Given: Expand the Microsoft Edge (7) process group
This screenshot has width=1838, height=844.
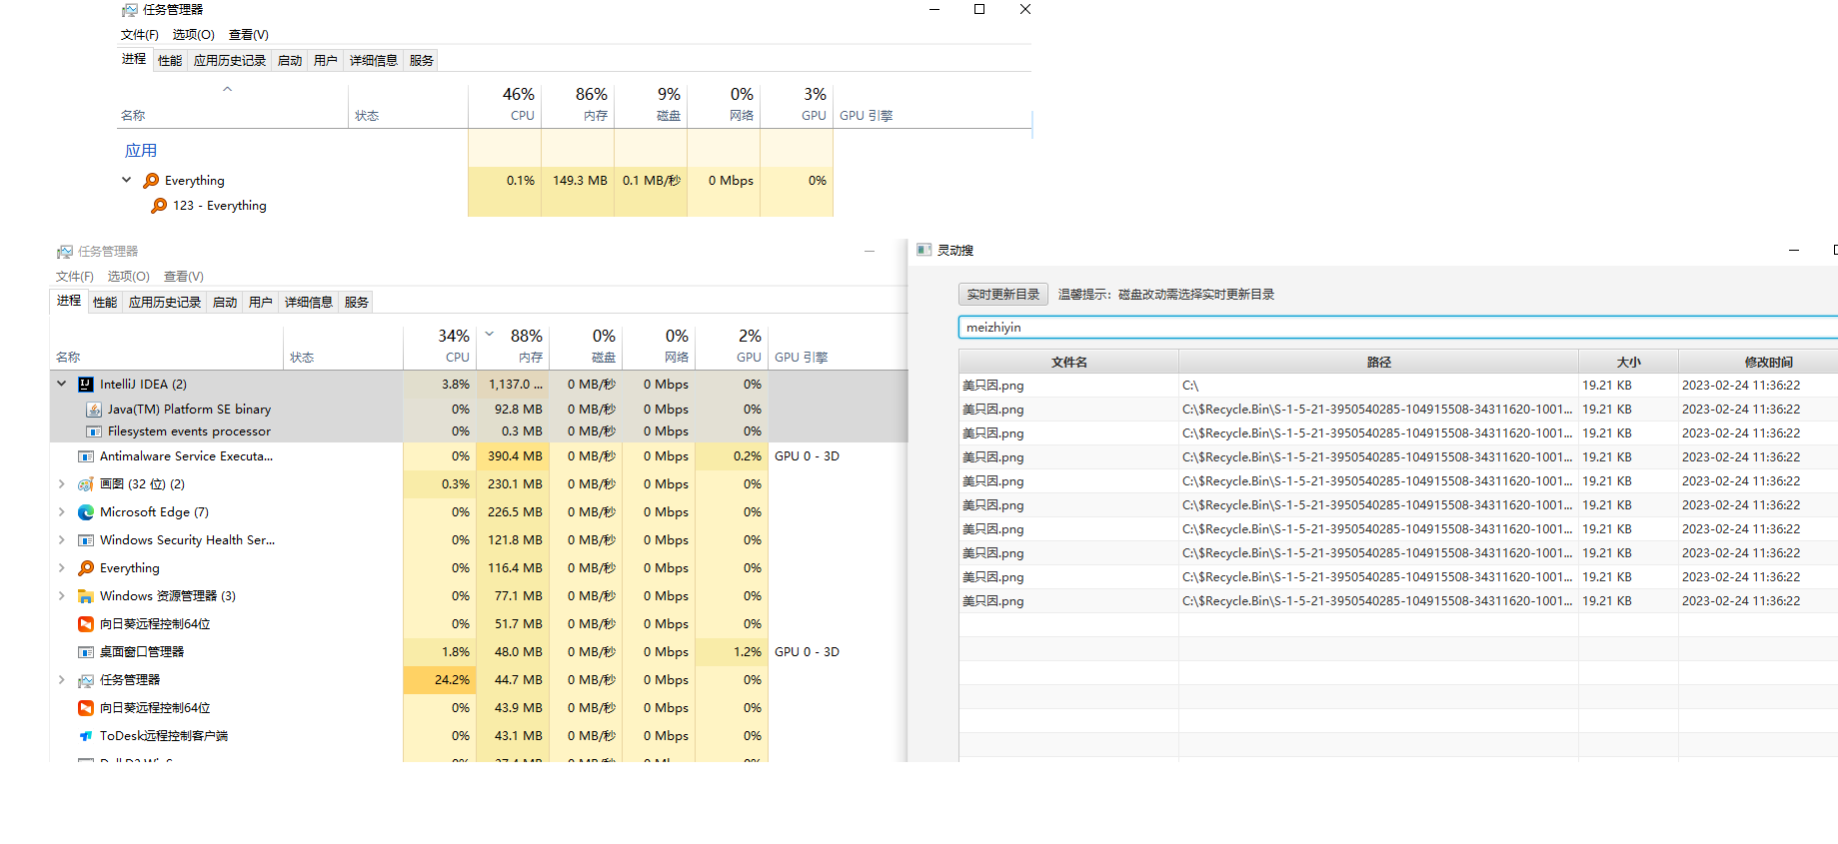Looking at the screenshot, I should coord(61,512).
